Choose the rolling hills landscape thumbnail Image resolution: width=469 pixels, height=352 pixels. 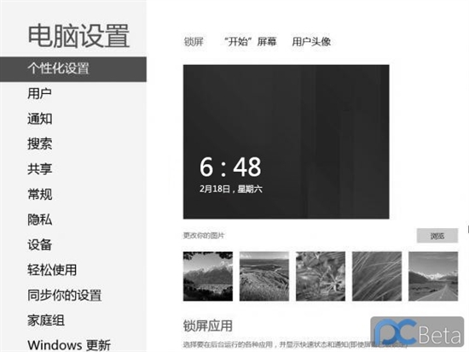[264, 276]
